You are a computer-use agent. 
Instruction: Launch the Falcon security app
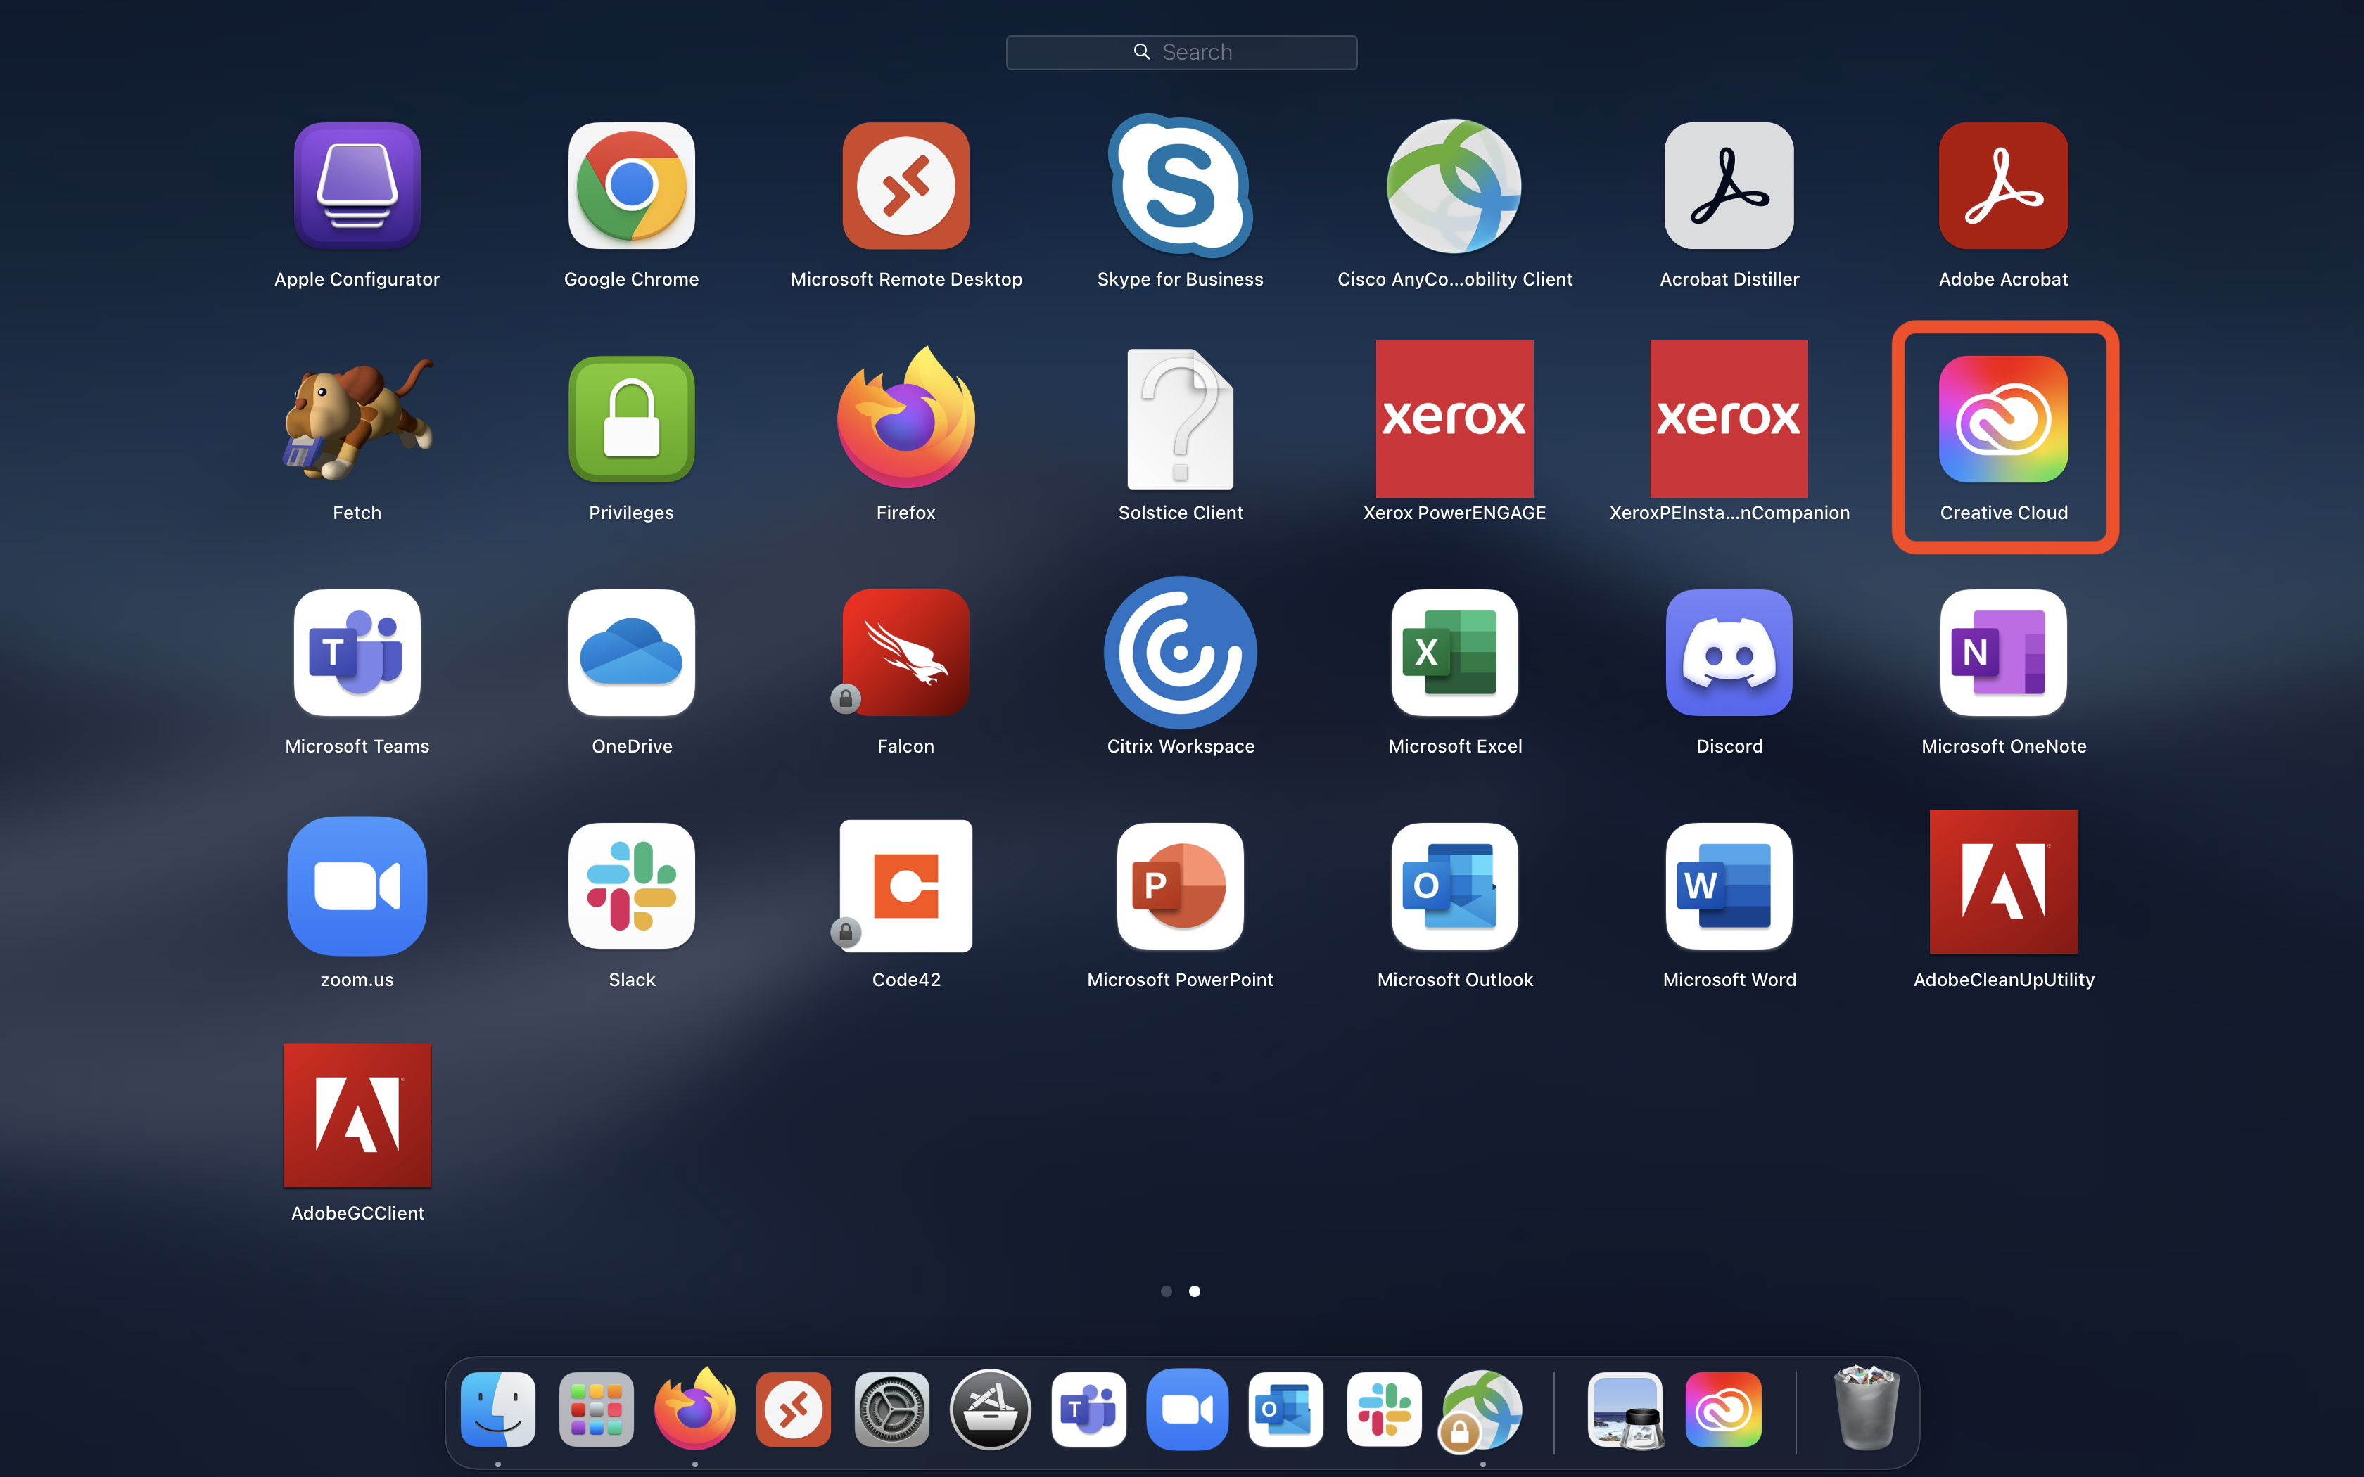905,653
